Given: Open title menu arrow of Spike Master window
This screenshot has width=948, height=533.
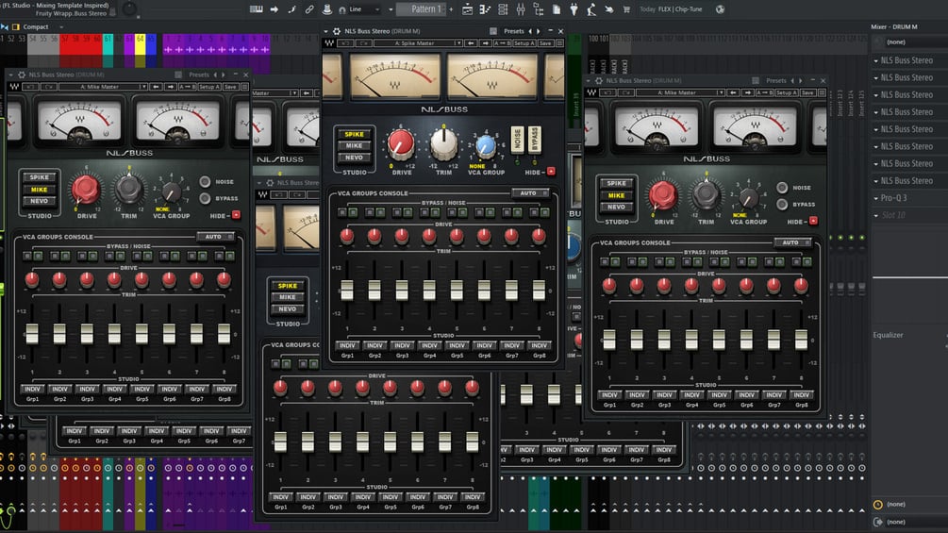Looking at the screenshot, I should (326, 31).
